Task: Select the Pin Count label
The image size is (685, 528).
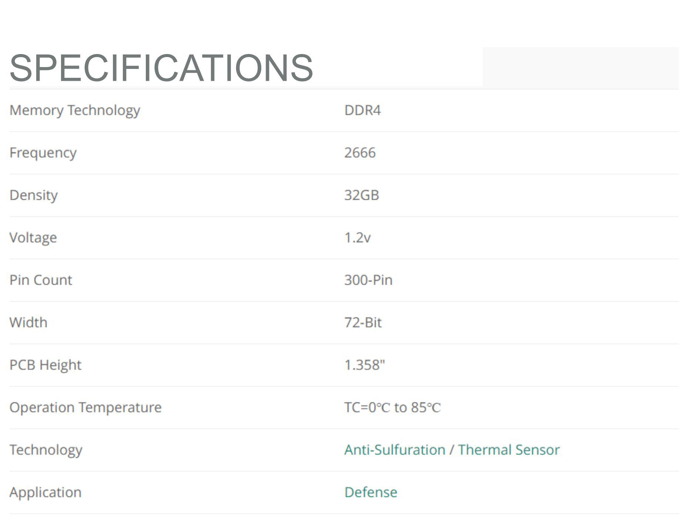Action: click(x=41, y=280)
